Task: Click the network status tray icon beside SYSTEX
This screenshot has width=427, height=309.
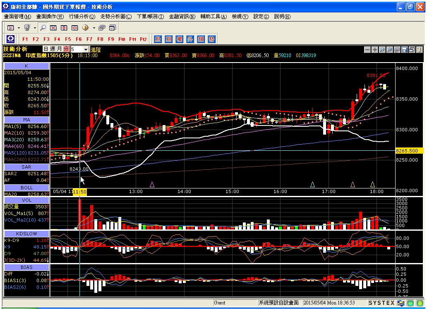Action: [x=401, y=303]
